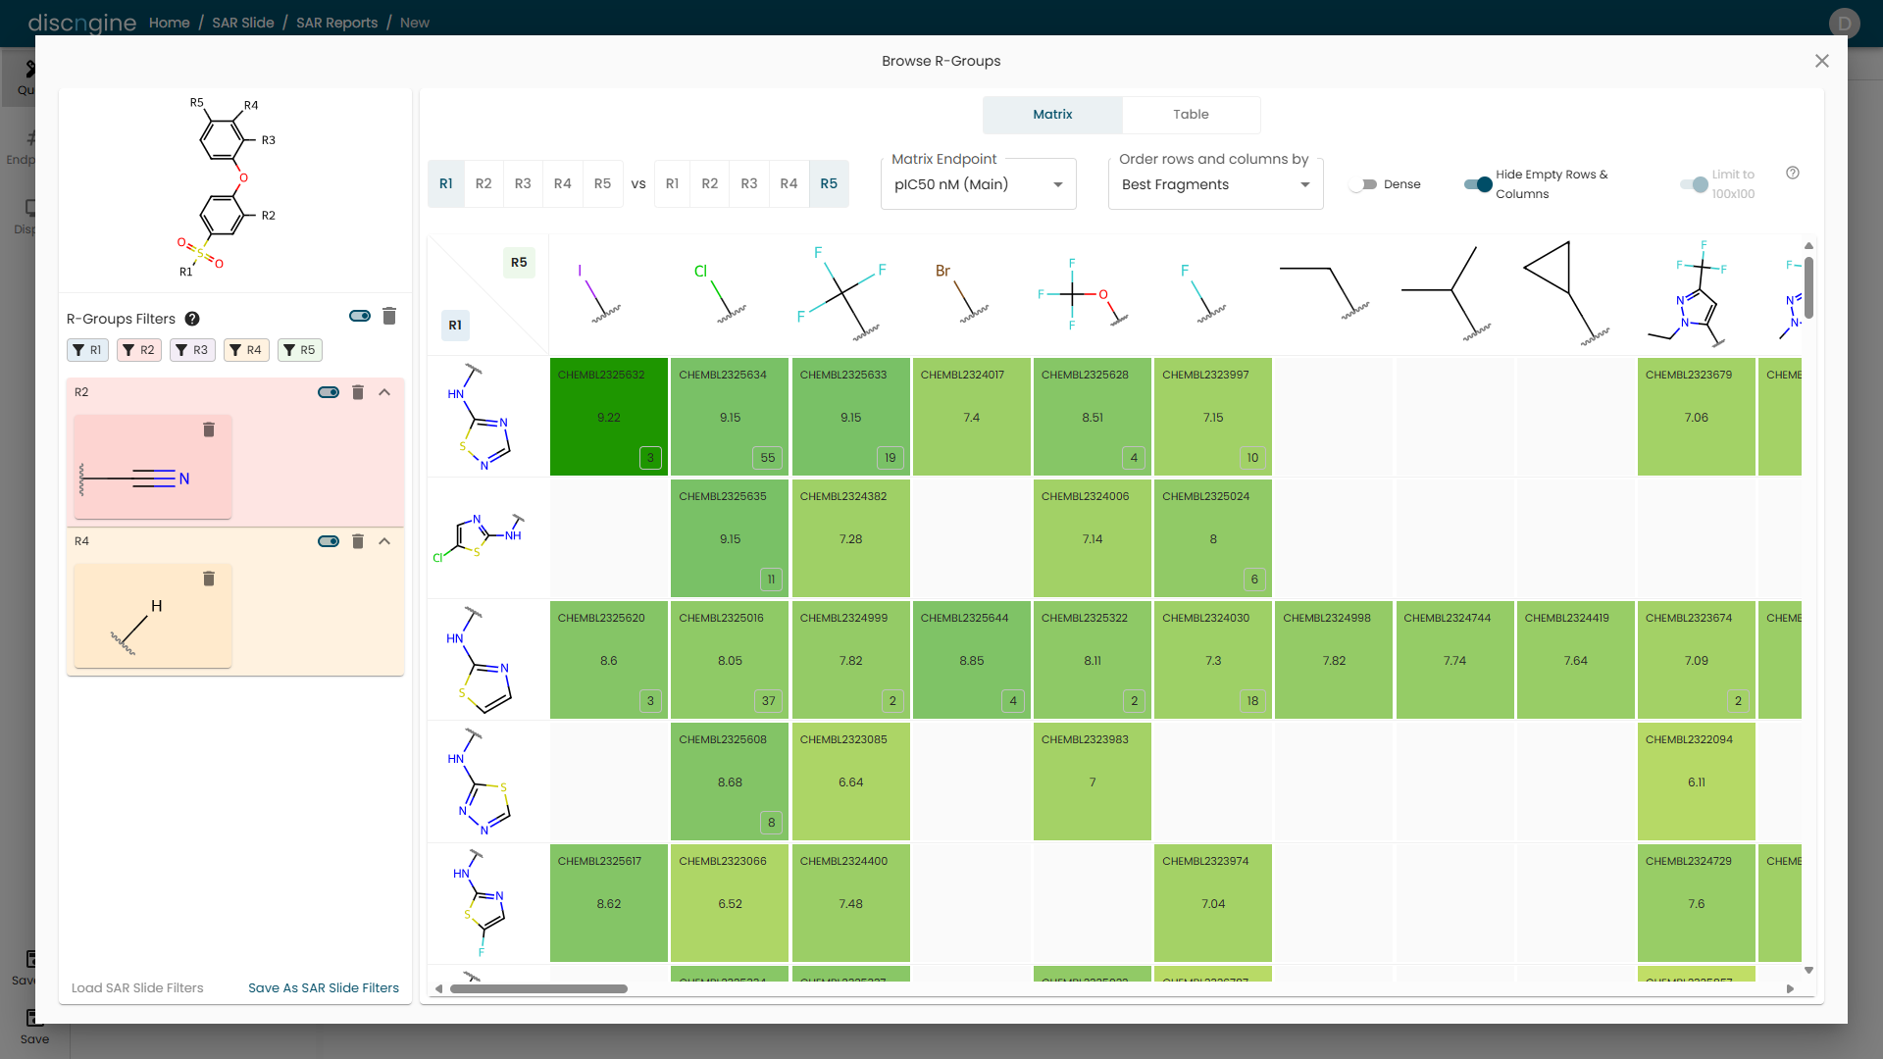
Task: Delete all R-Groups filters trash icon
Action: [389, 316]
